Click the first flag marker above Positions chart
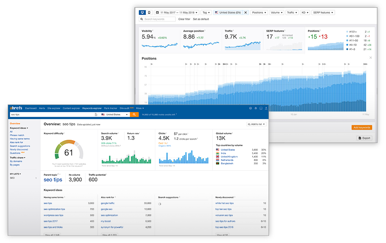 (152, 64)
